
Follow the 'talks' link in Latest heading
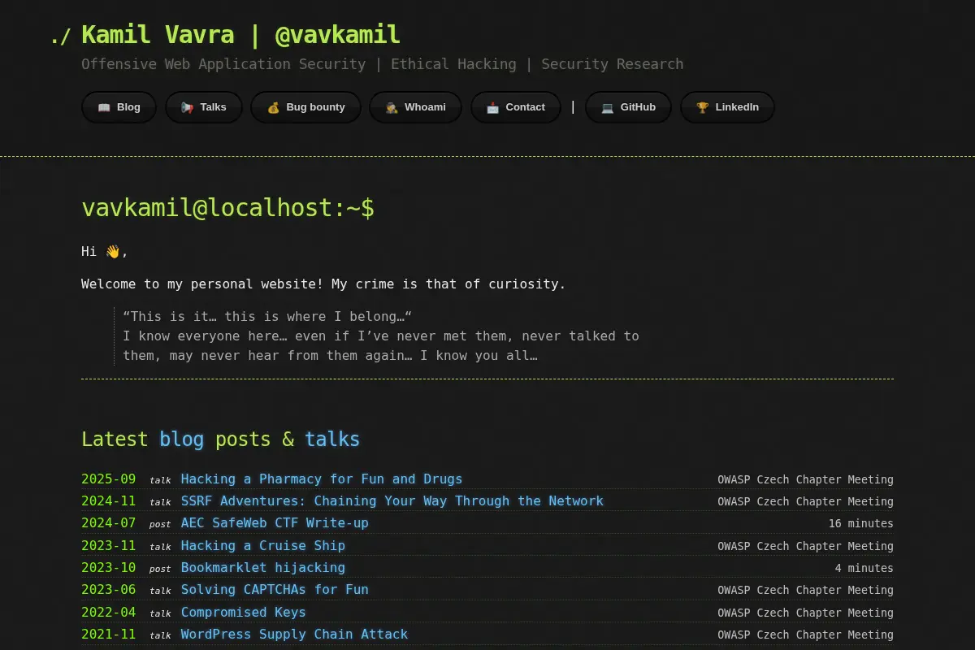(332, 440)
